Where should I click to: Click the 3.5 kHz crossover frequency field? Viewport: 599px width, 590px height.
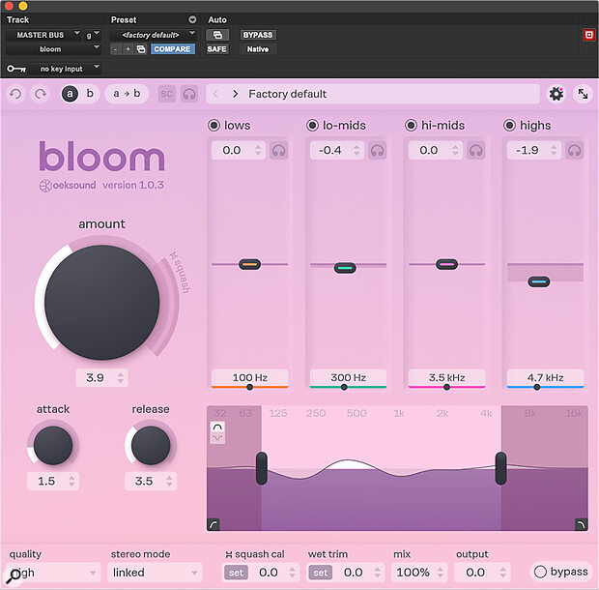click(446, 377)
